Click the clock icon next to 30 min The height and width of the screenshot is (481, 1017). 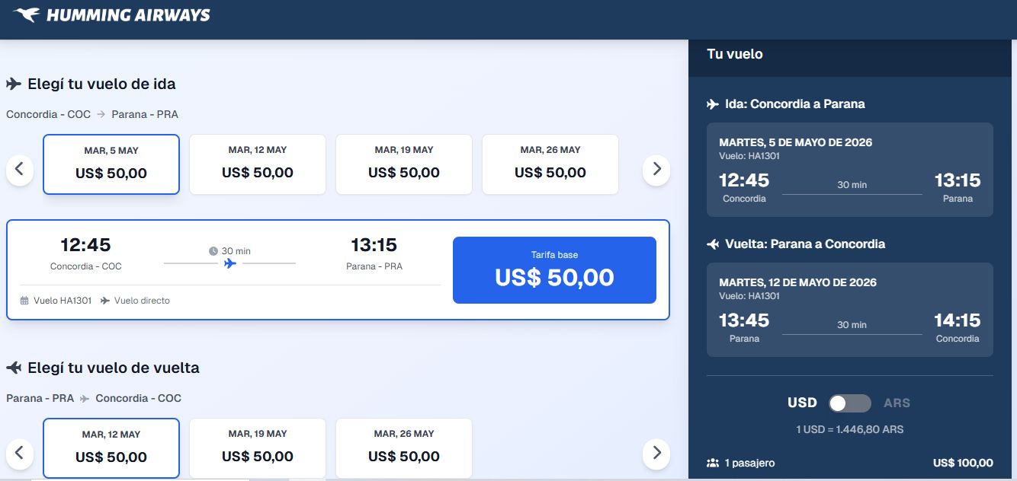213,251
